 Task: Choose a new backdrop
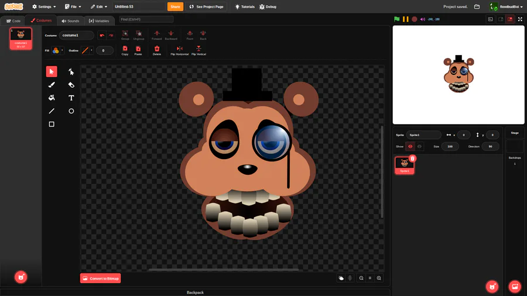[x=515, y=287]
